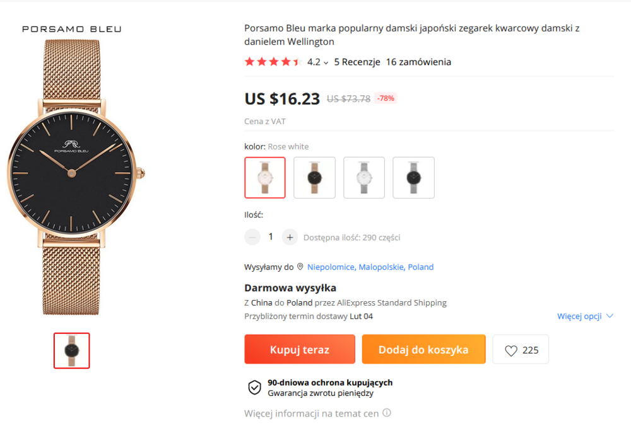Choose the silver white-dial watch variant
631x426 pixels.
click(x=364, y=178)
